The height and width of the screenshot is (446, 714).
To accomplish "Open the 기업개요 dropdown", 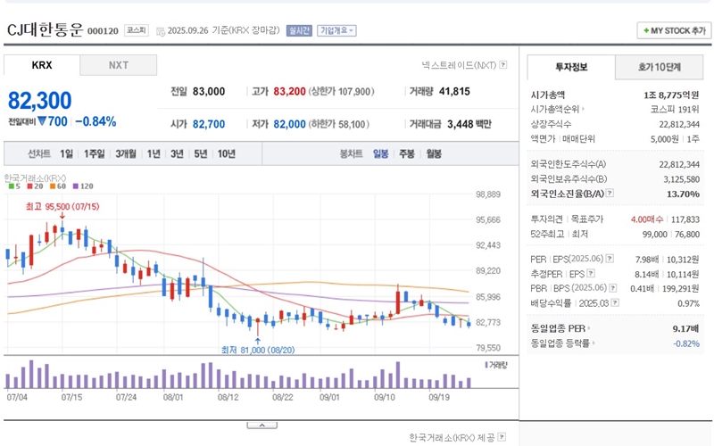I will pyautogui.click(x=336, y=30).
